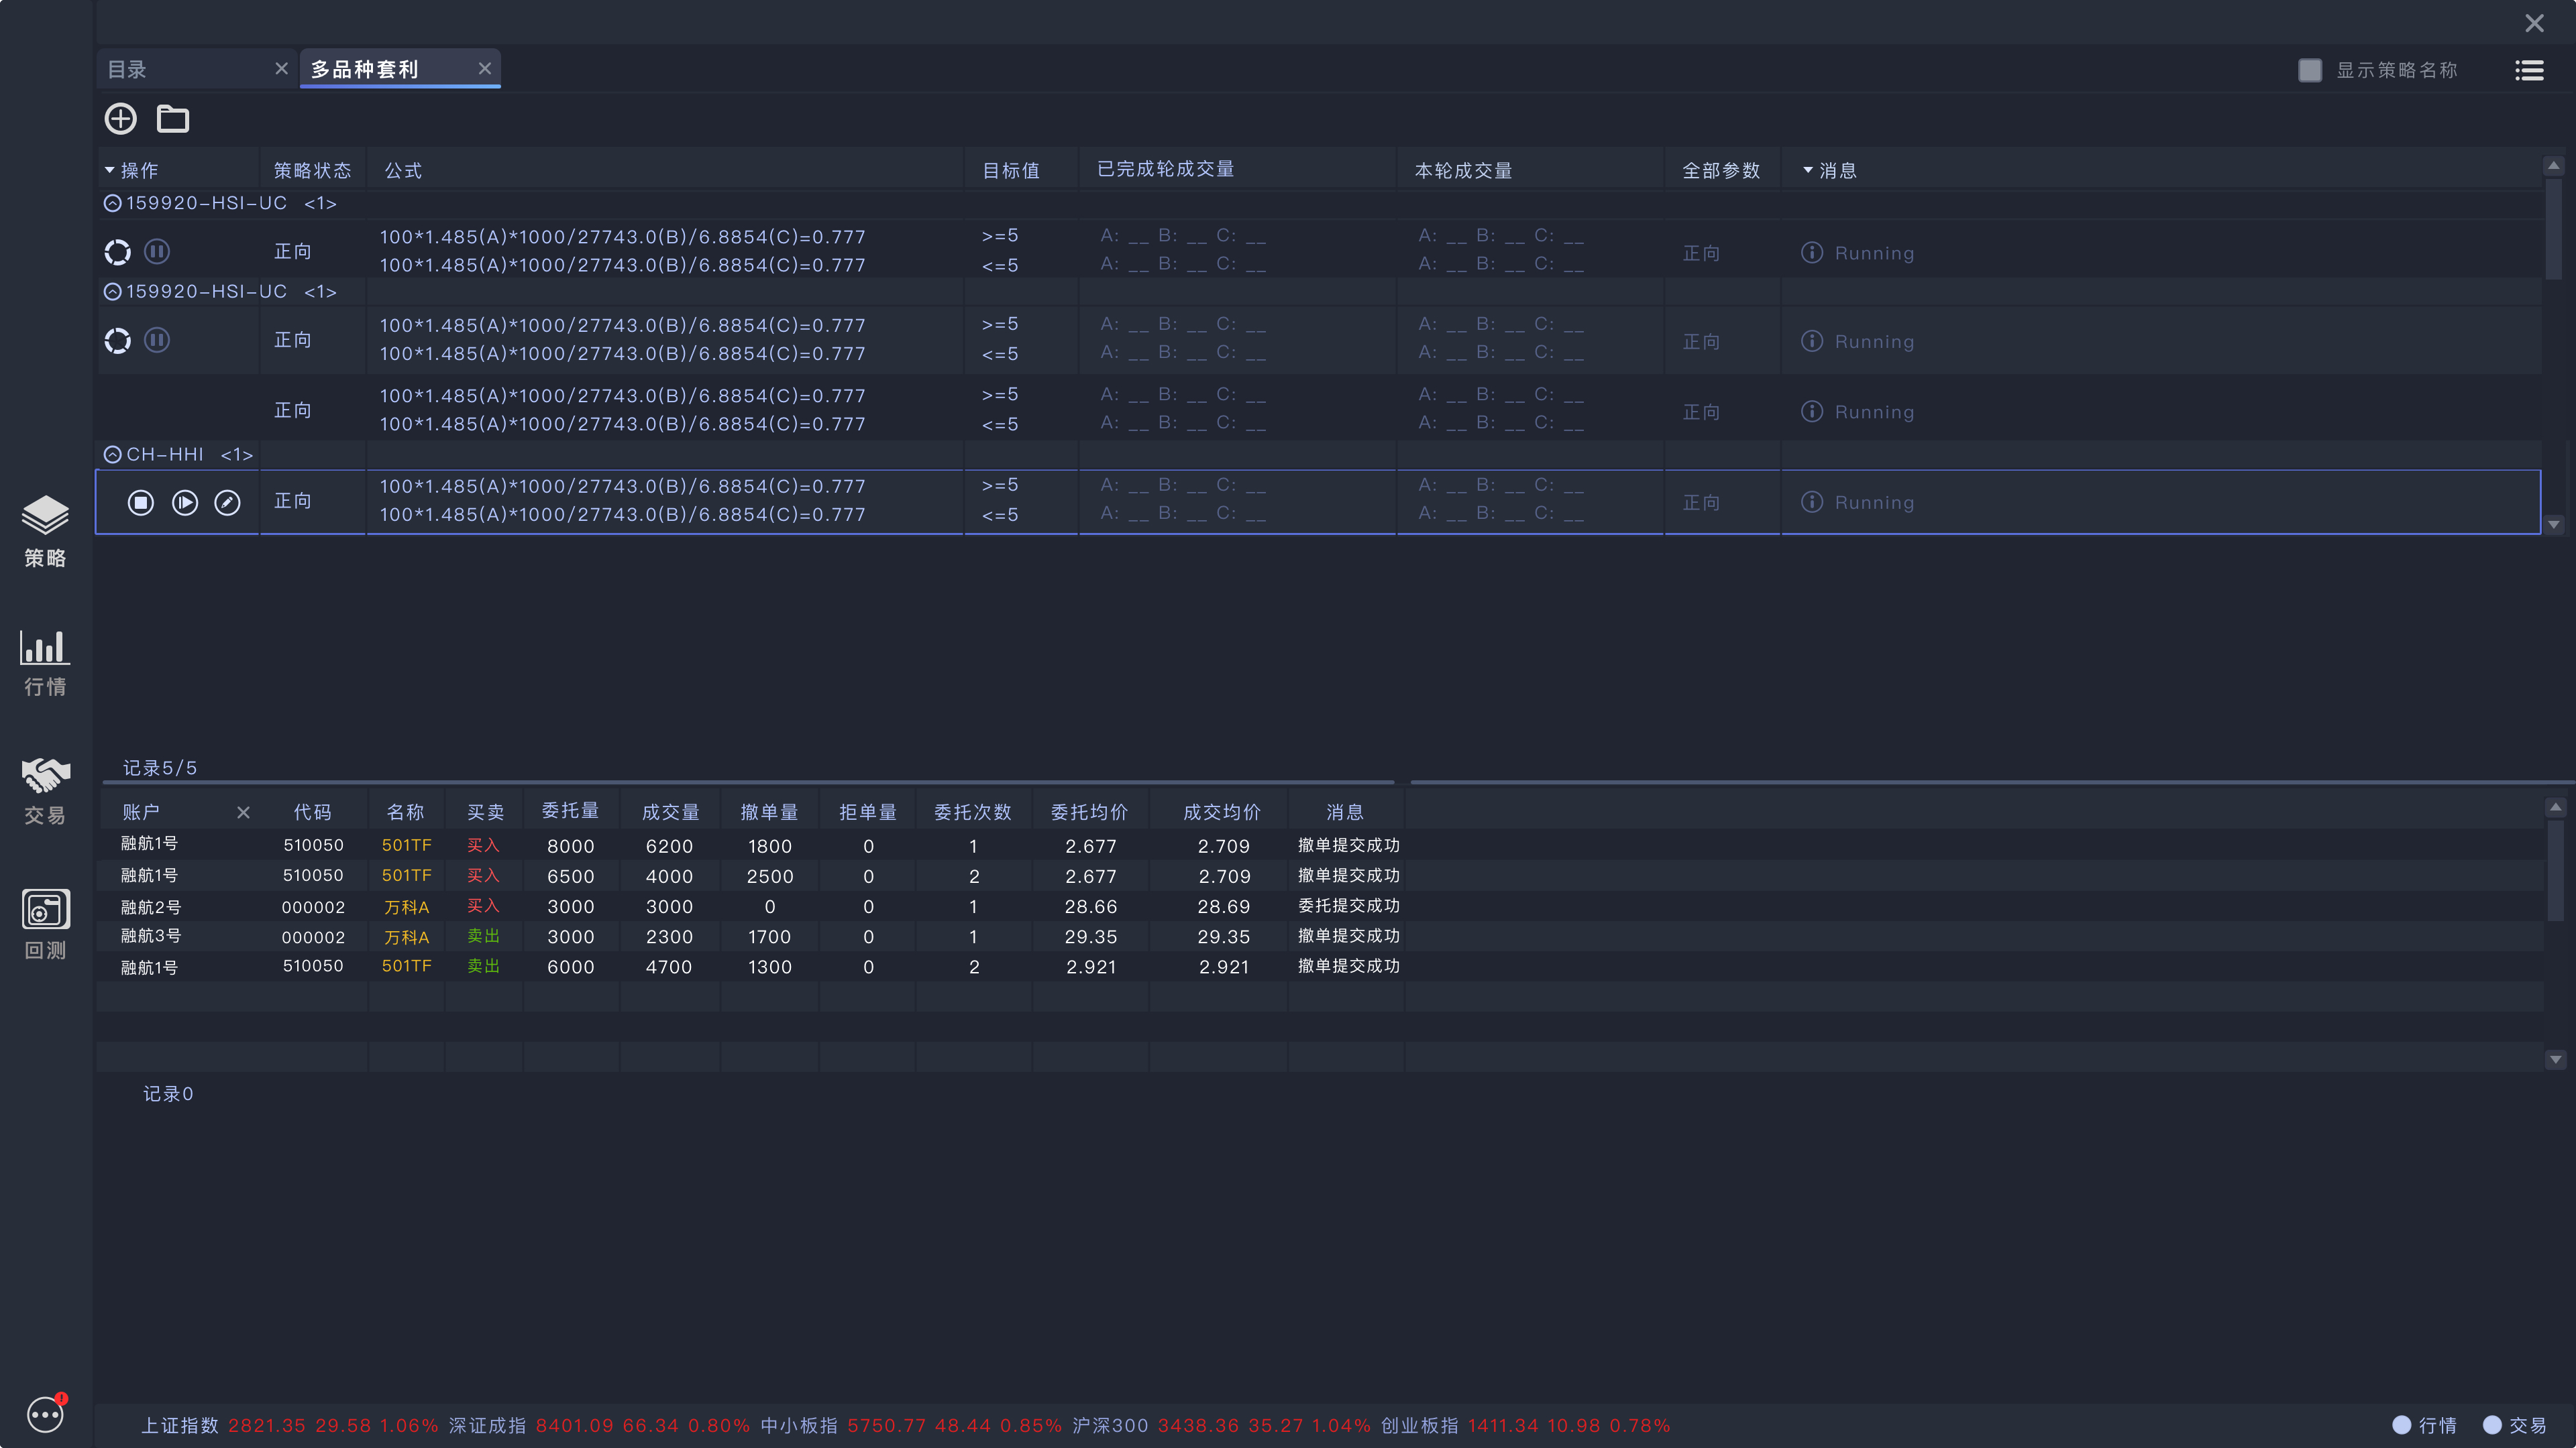The height and width of the screenshot is (1448, 2576).
Task: Click strategy table scrollbar down arrow
Action: (2553, 525)
